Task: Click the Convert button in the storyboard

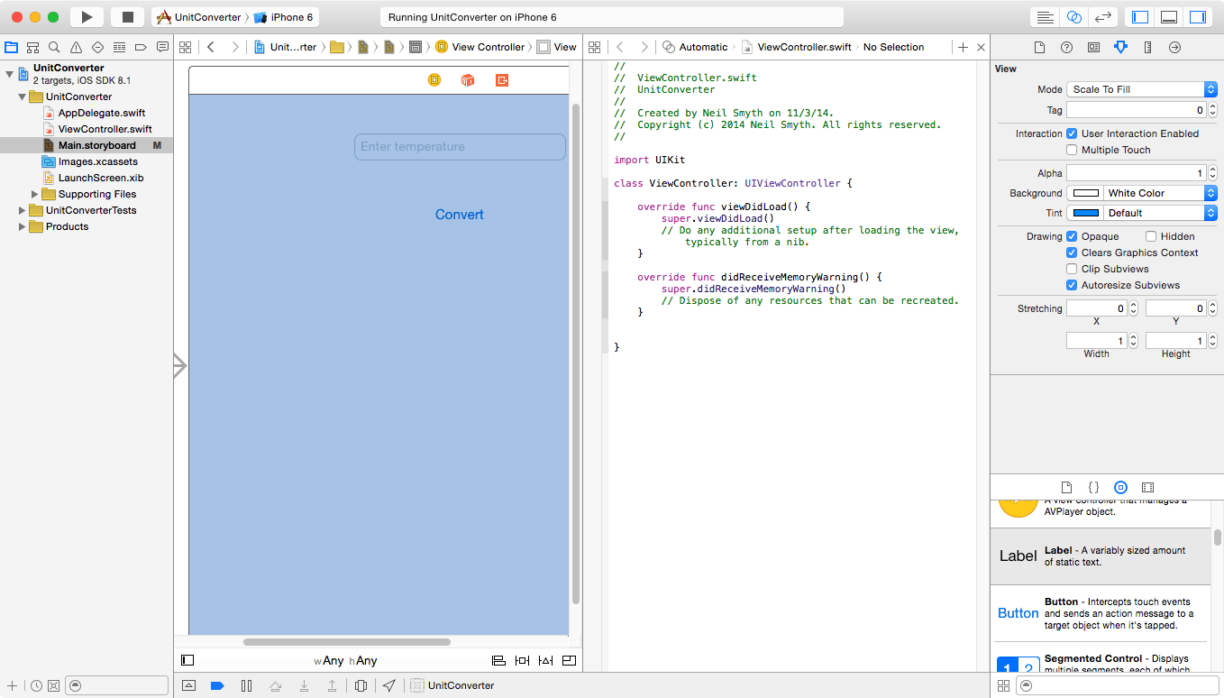Action: tap(460, 215)
